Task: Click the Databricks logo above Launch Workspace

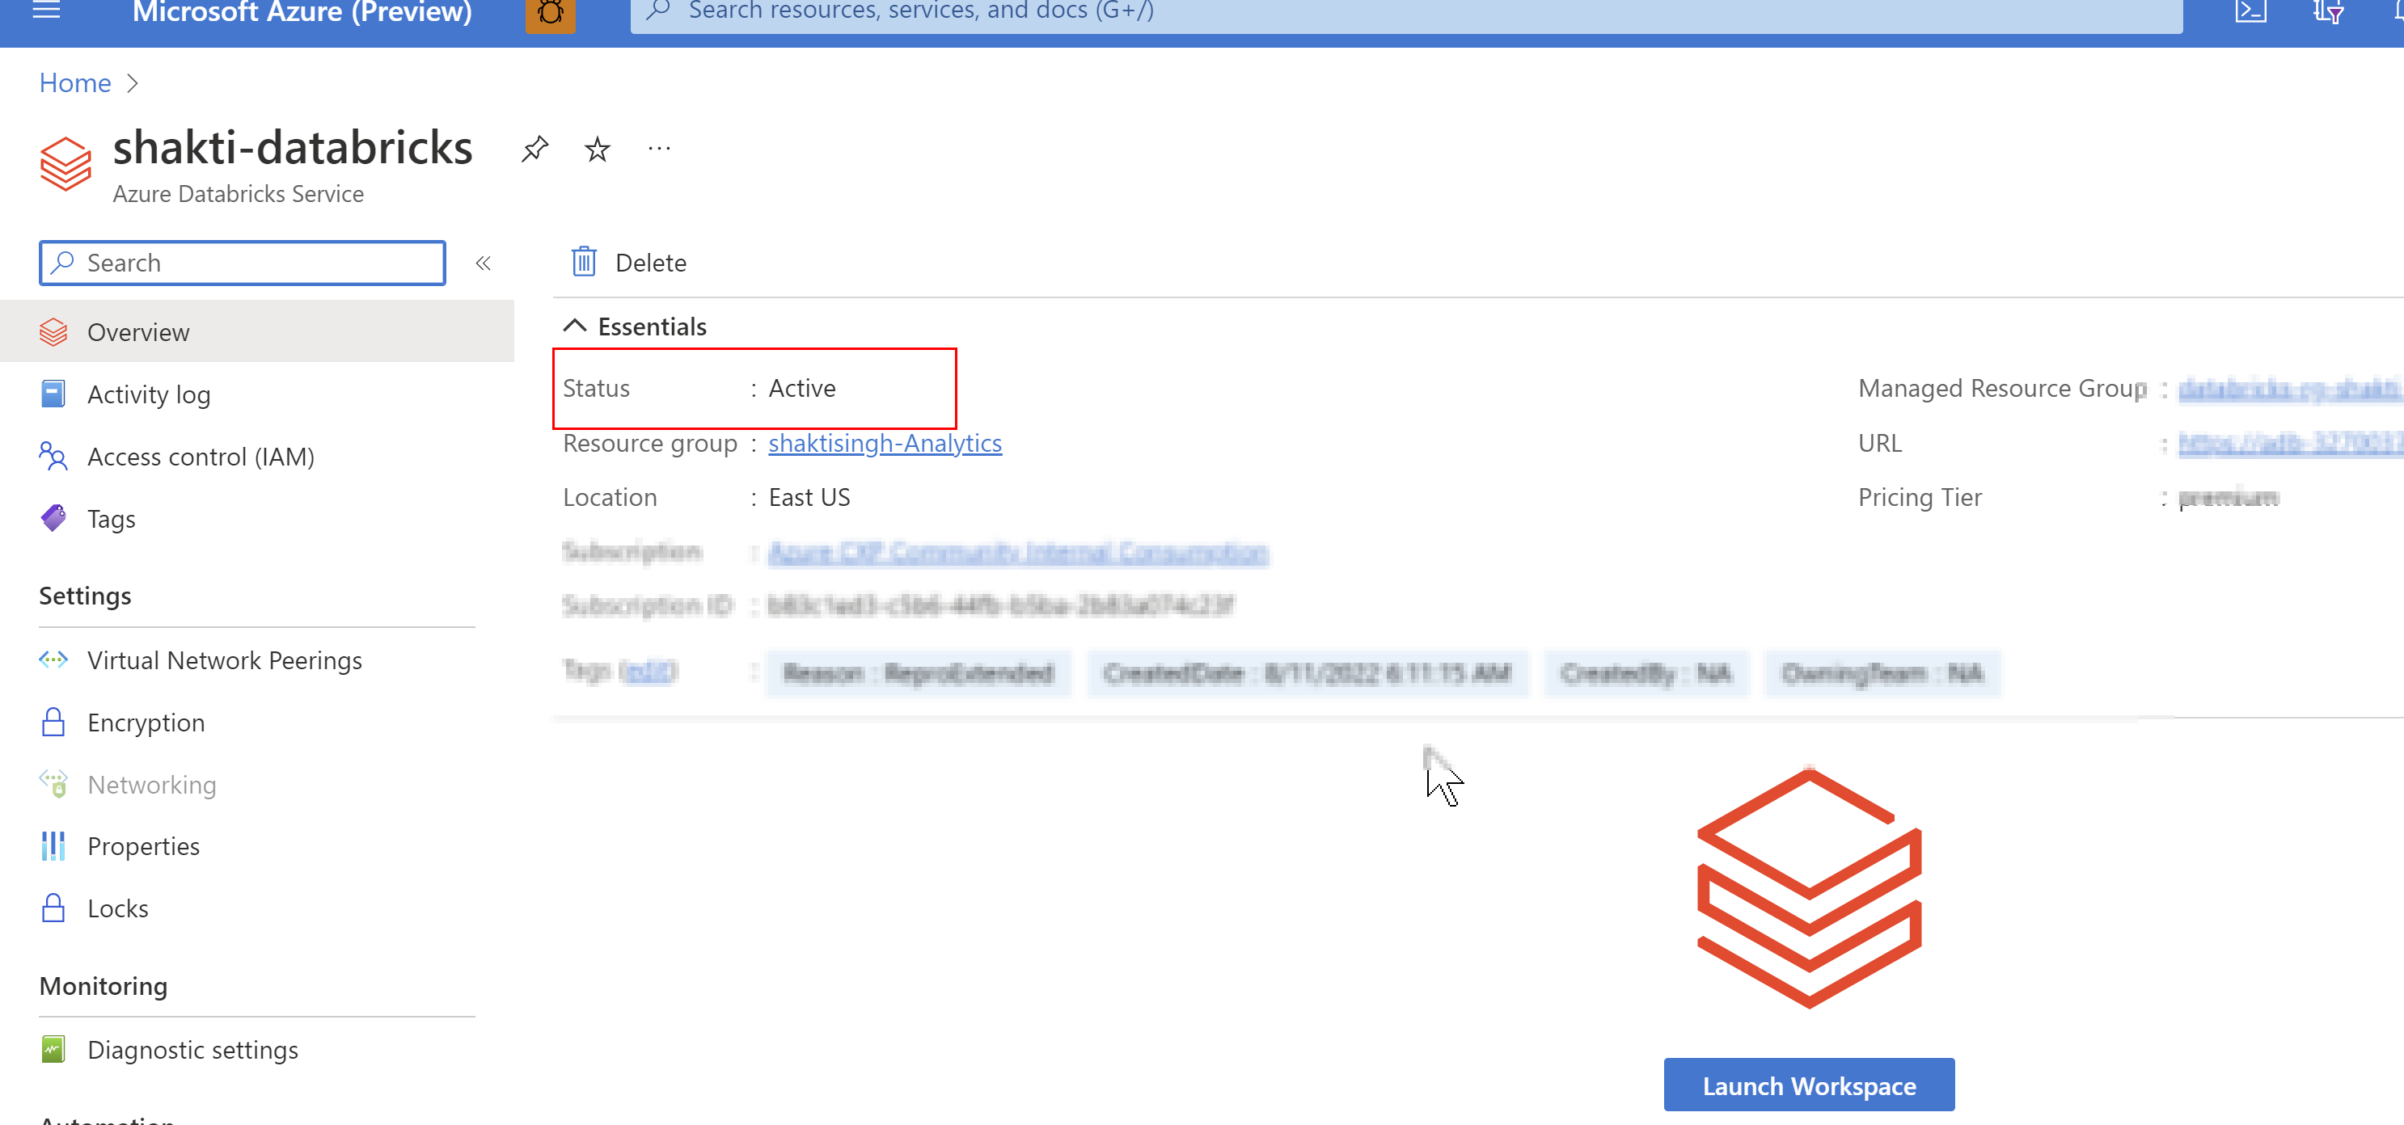Action: pos(1809,887)
